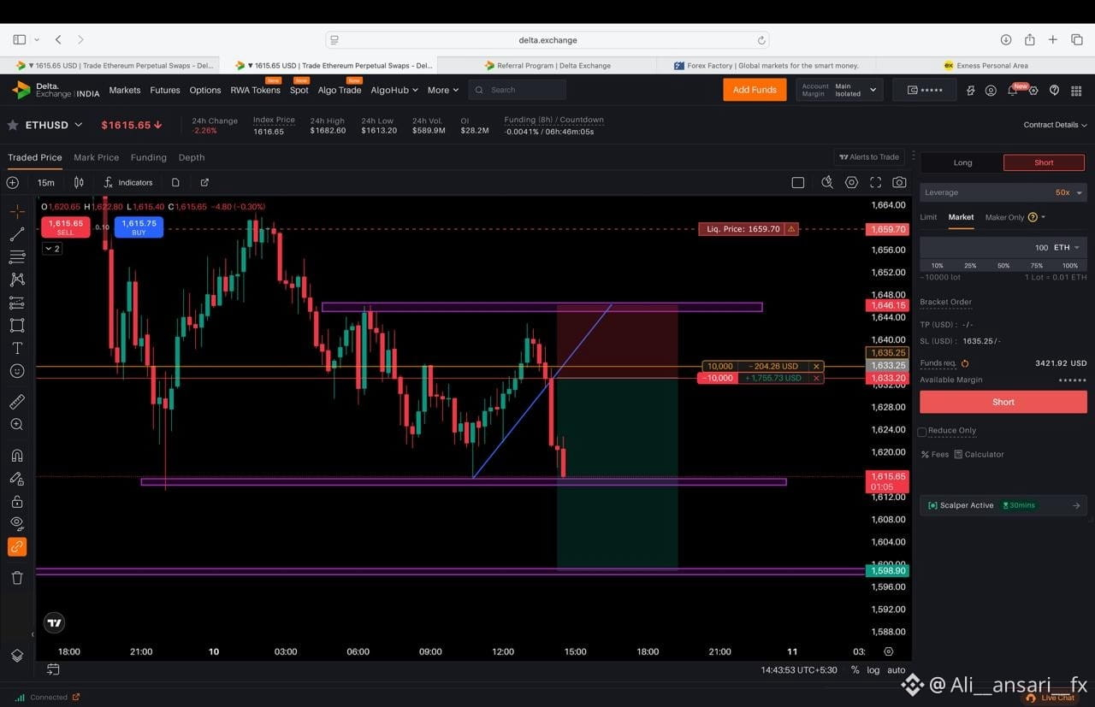The width and height of the screenshot is (1095, 707).
Task: Open the Maker Only order type arrow
Action: pos(1044,217)
